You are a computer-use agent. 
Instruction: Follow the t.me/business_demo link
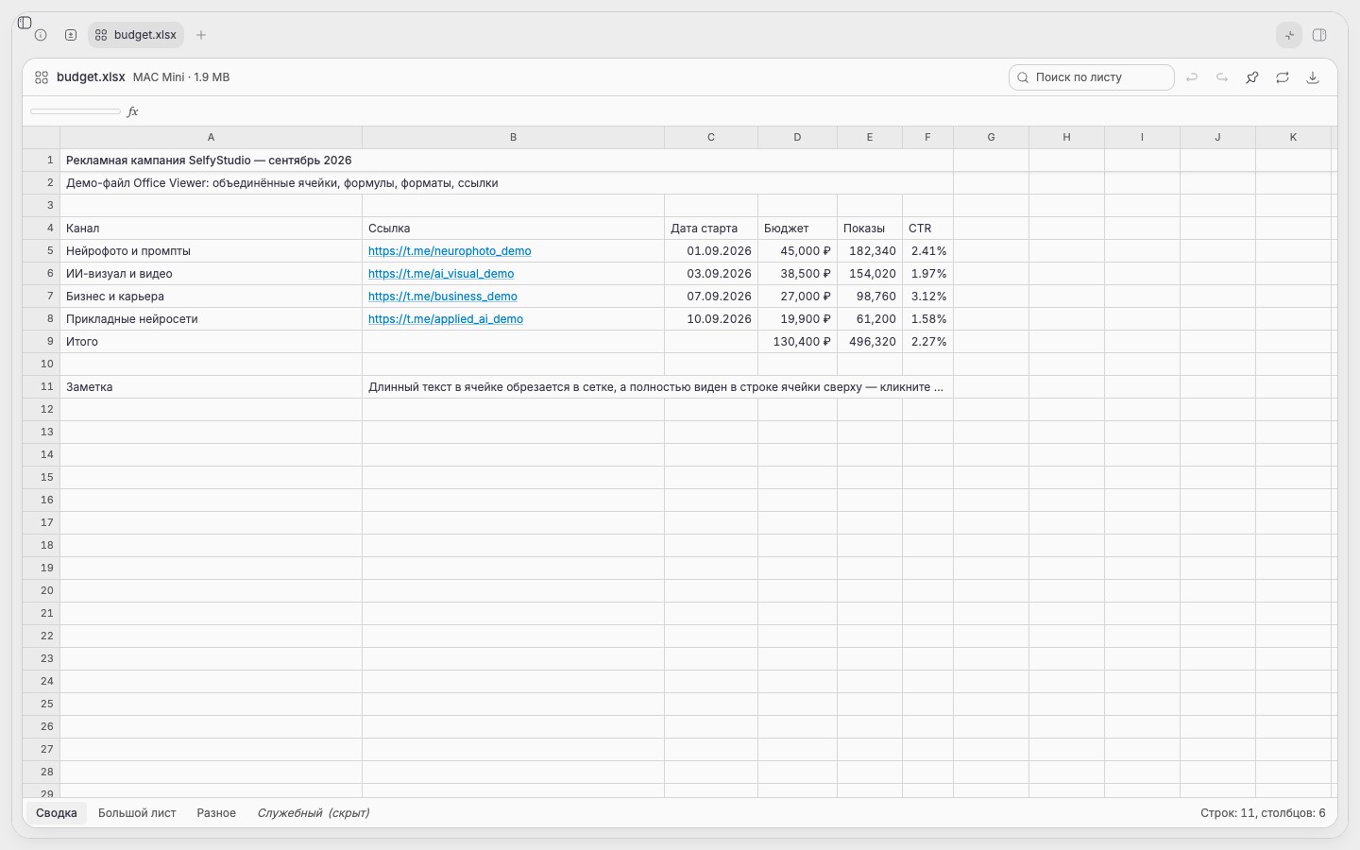pos(443,297)
